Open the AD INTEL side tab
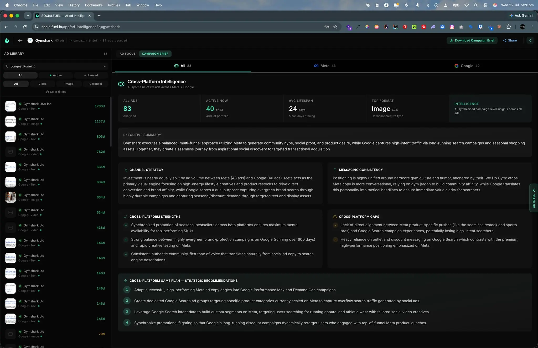 (x=534, y=198)
